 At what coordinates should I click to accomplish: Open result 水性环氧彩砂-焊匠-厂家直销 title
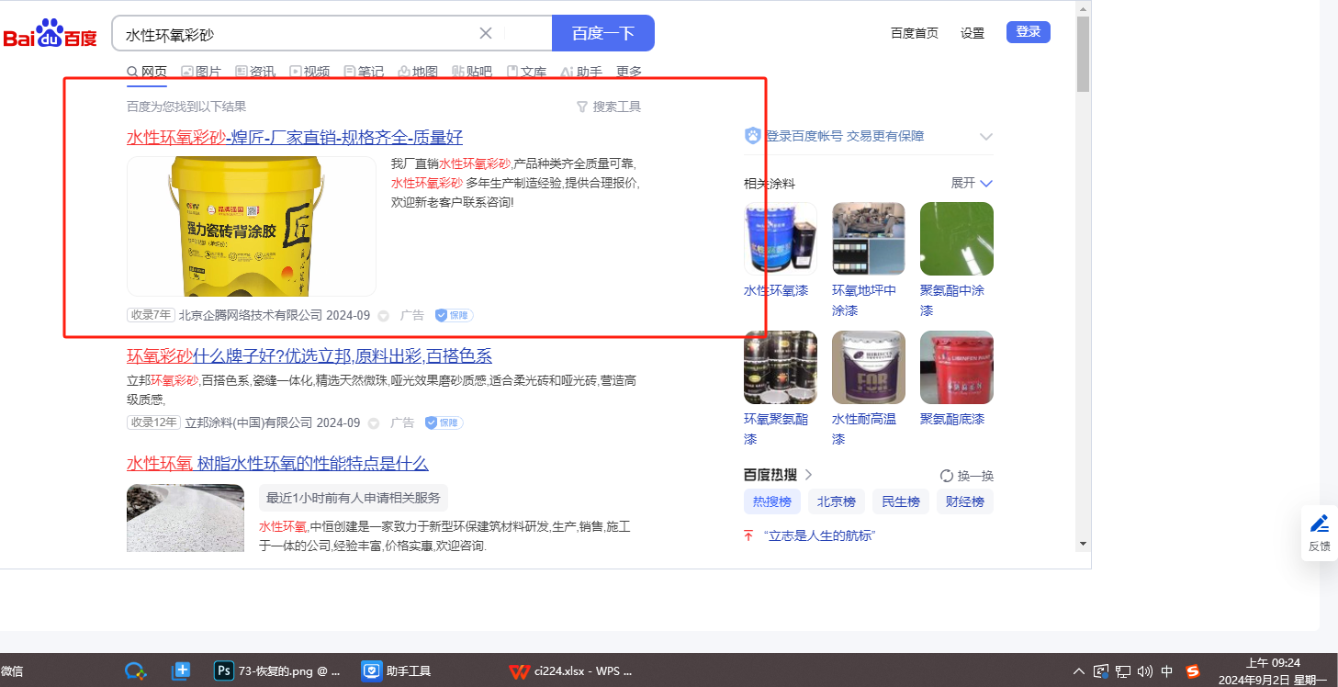coord(295,138)
